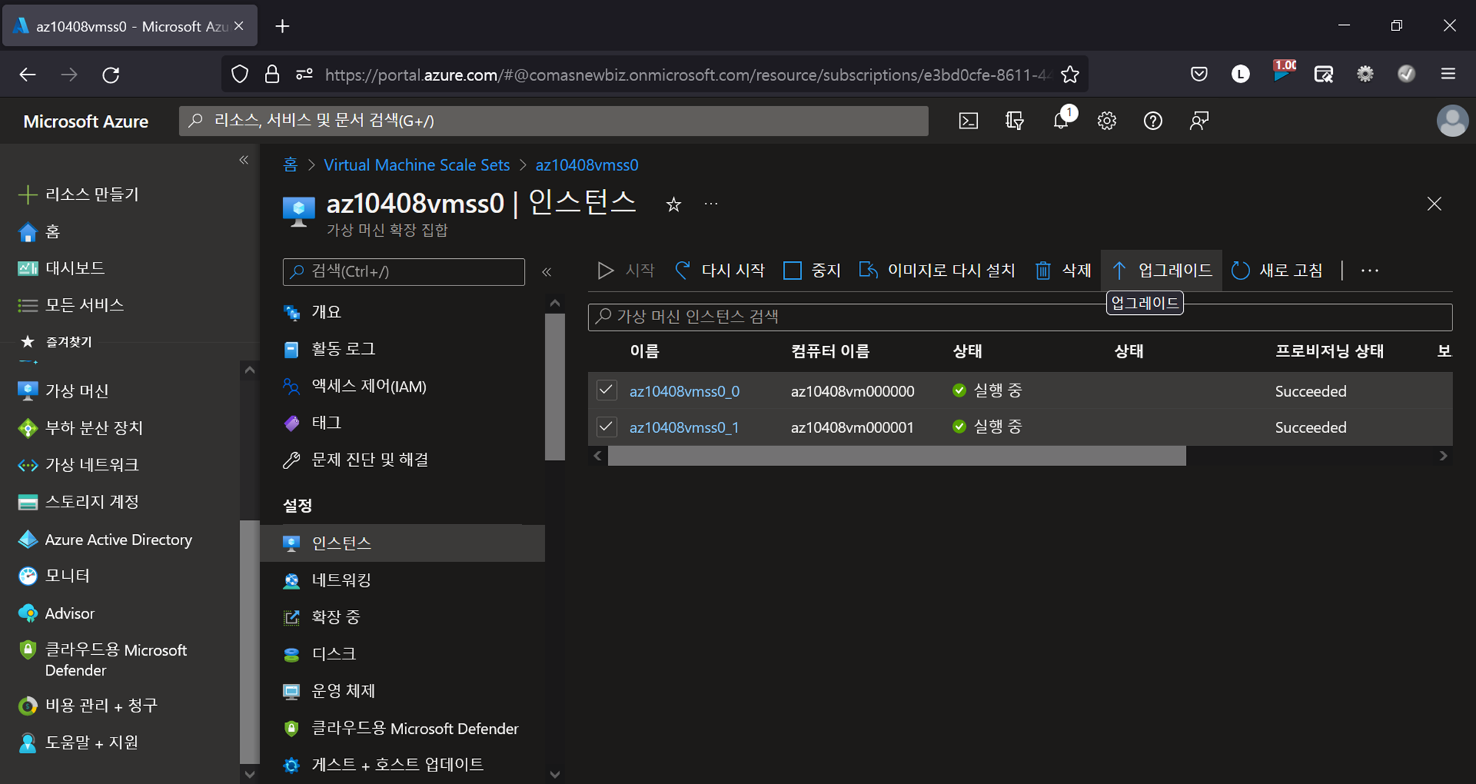Open the account avatar menu

(x=1452, y=121)
